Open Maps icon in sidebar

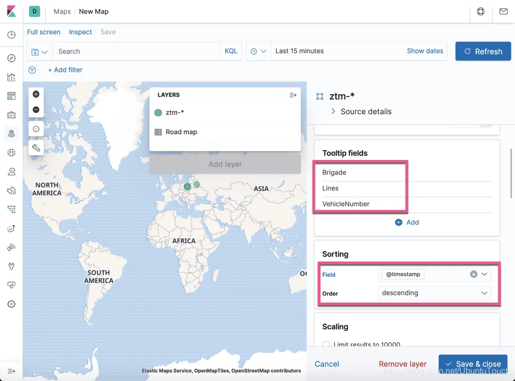12,134
